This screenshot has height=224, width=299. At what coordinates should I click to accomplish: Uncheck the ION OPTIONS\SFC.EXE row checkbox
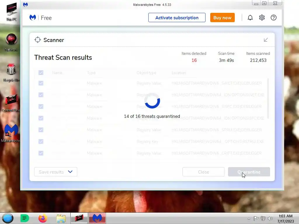(41, 118)
